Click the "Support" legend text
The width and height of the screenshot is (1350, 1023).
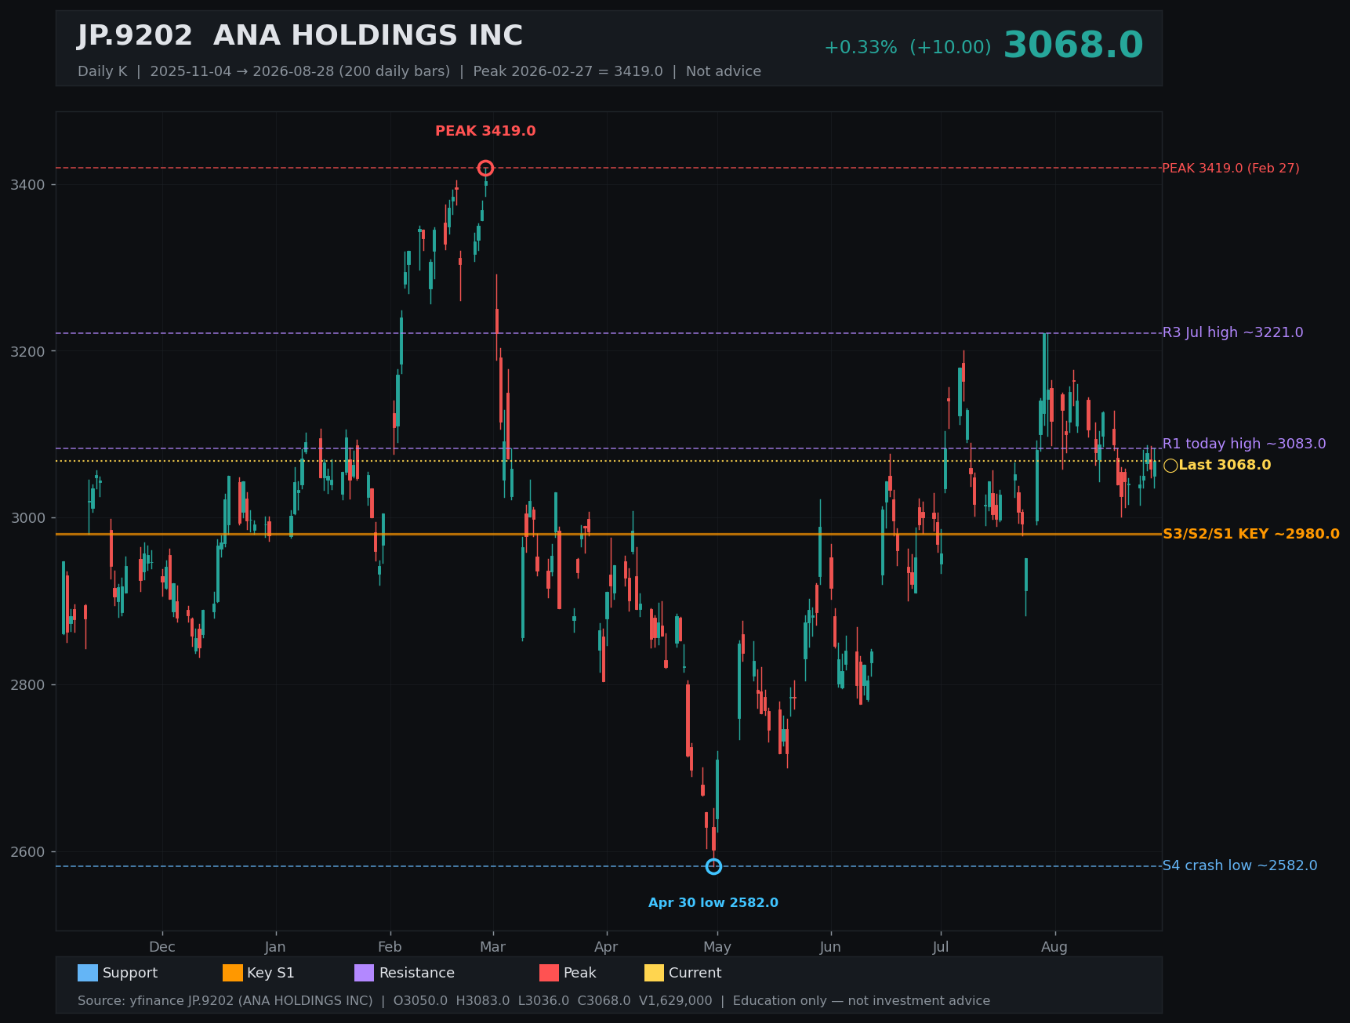(130, 973)
